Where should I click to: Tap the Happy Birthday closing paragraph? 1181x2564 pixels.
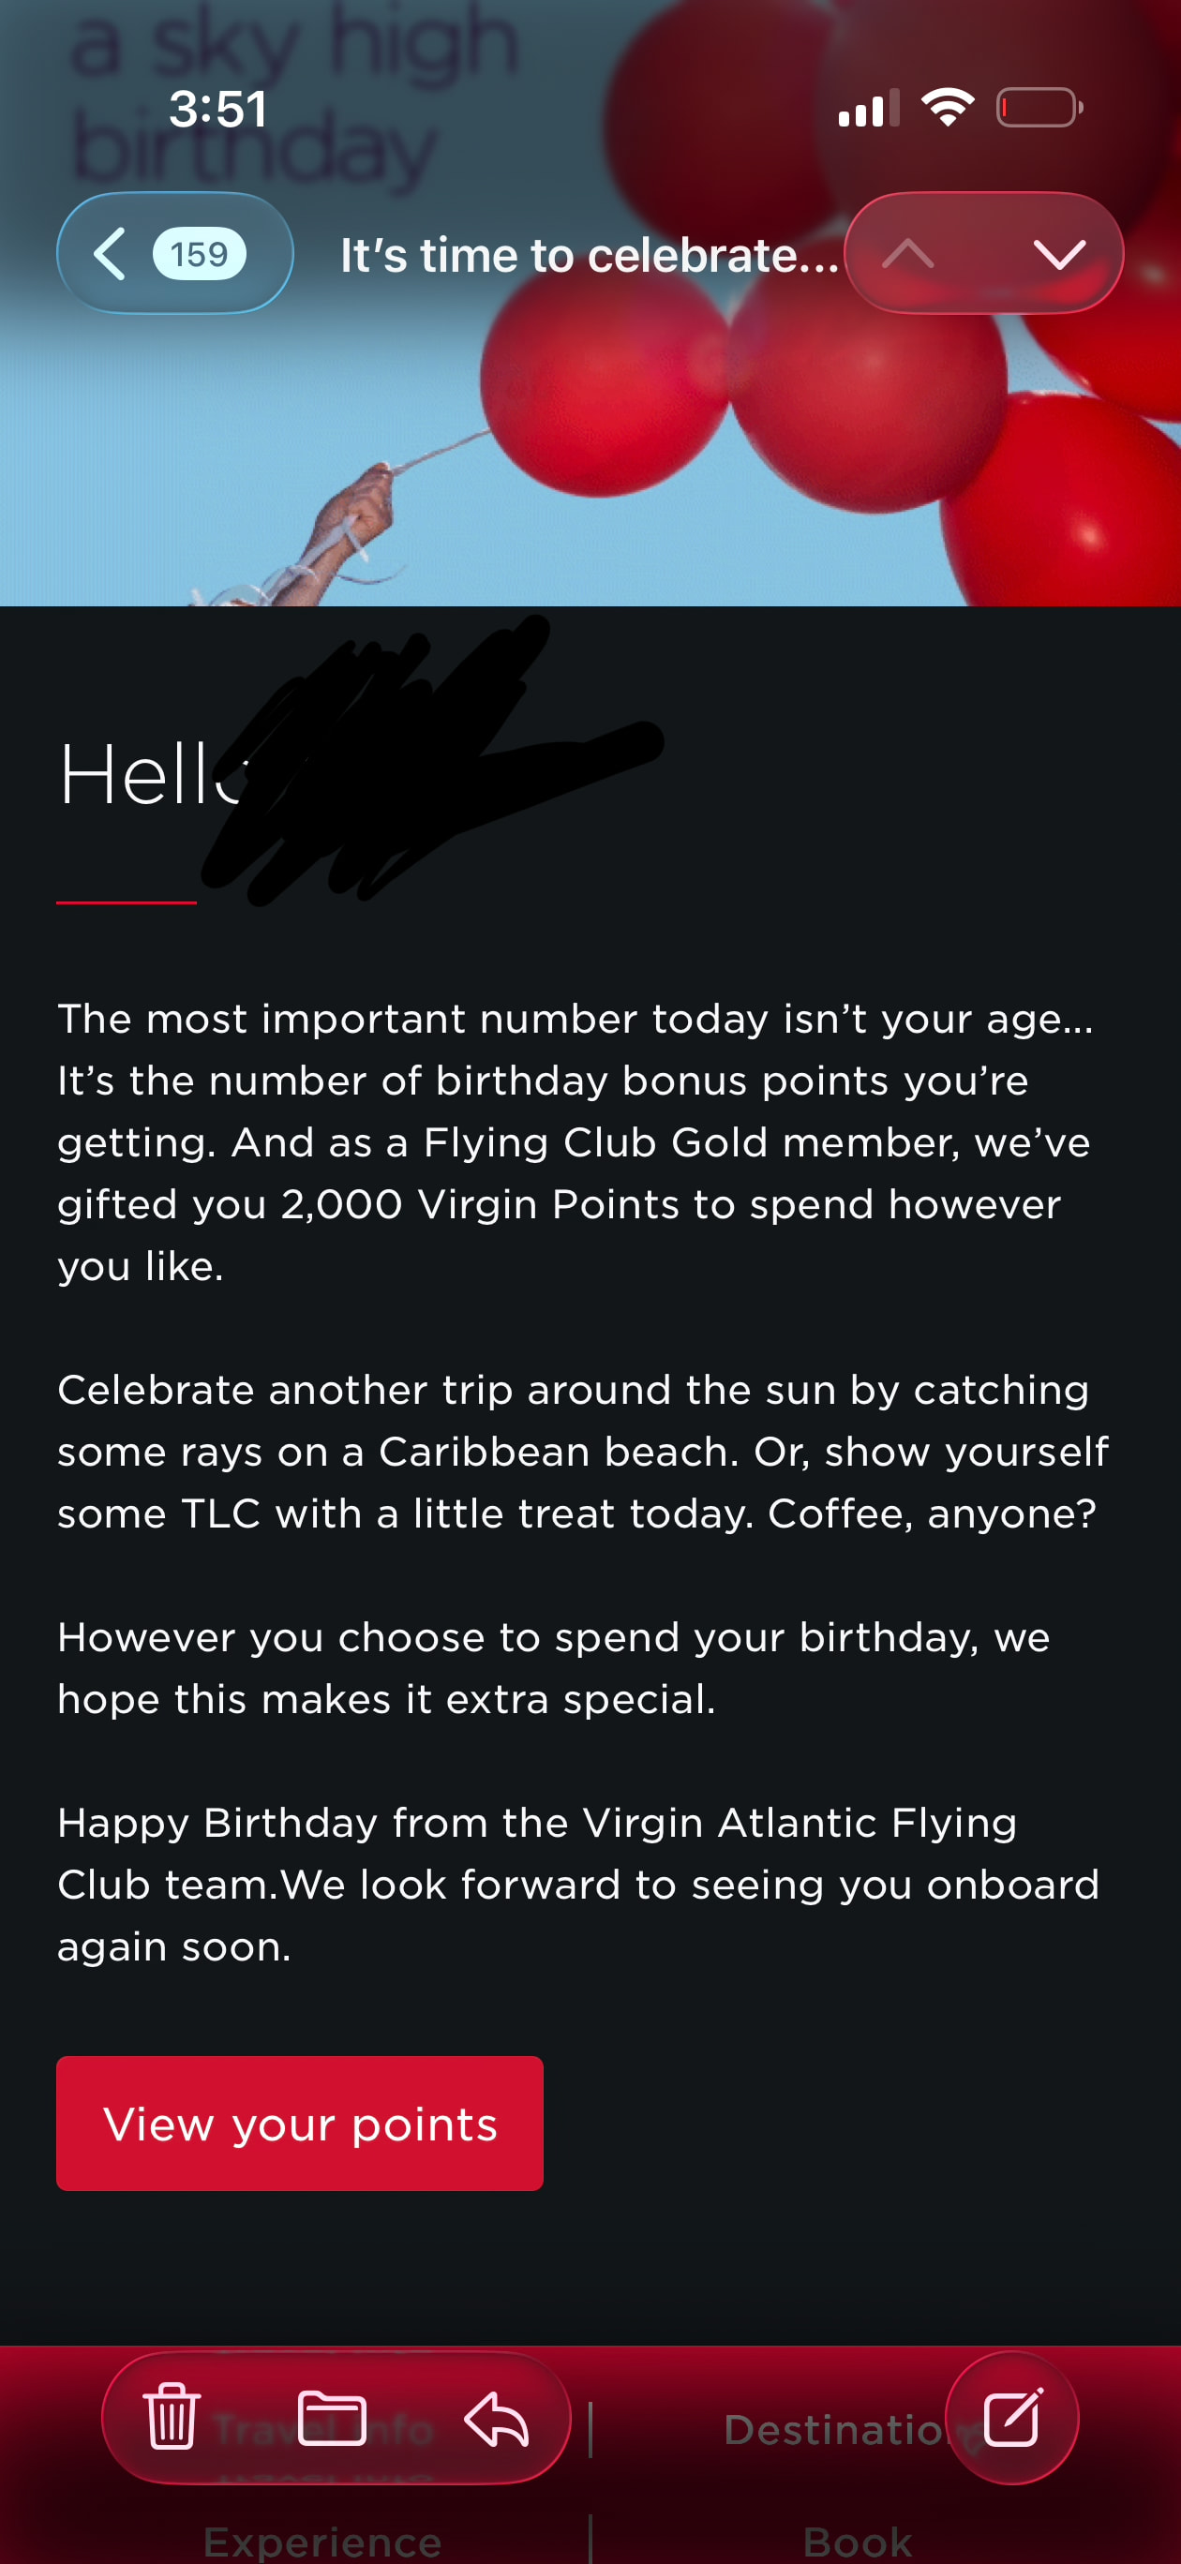pos(577,1885)
